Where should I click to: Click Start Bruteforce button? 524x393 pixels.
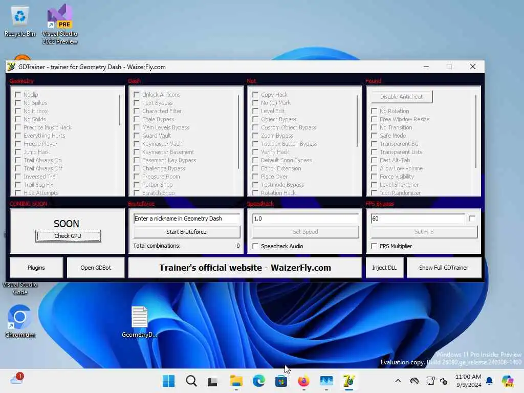[186, 232]
